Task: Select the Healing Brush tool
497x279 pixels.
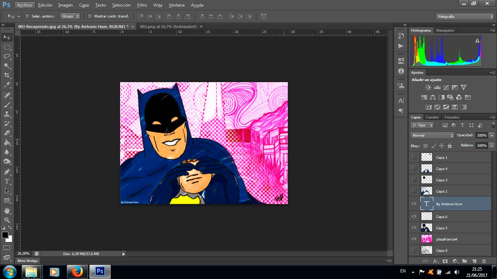Action: point(7,95)
